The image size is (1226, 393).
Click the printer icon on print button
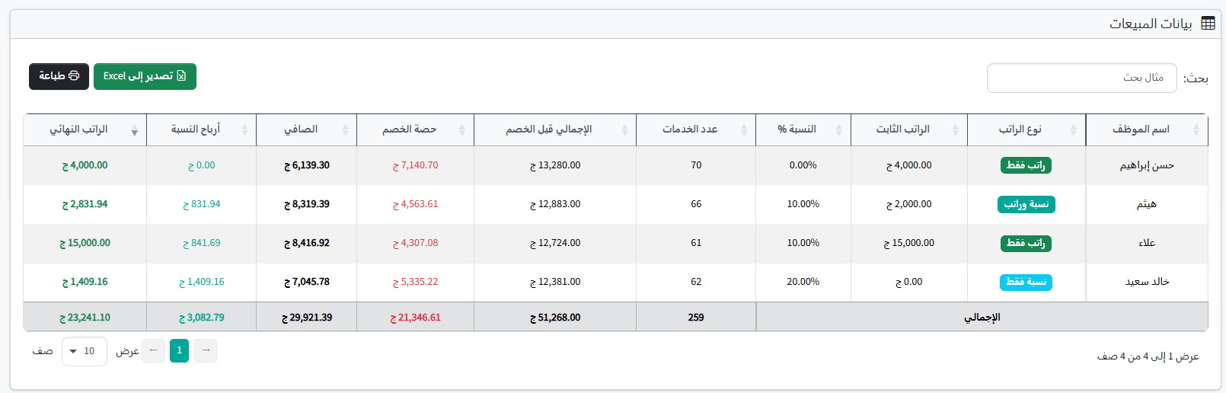tap(74, 76)
